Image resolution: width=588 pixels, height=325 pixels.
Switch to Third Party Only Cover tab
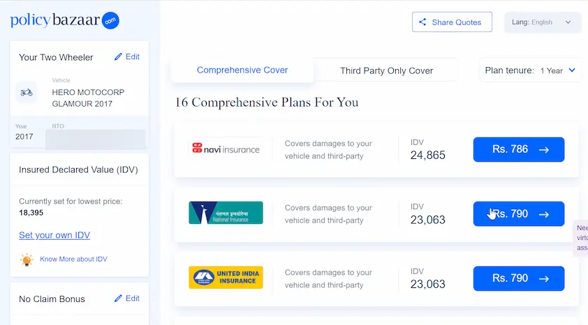coord(386,70)
